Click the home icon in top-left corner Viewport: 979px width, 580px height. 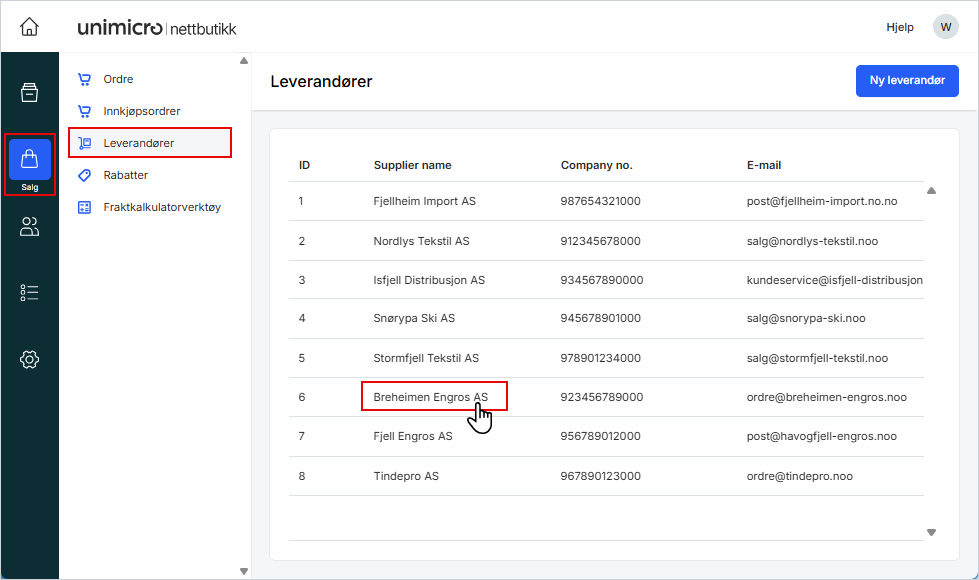point(29,27)
